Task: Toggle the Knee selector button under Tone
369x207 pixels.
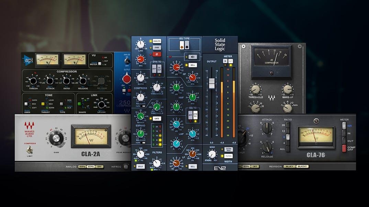Action: tap(26, 103)
